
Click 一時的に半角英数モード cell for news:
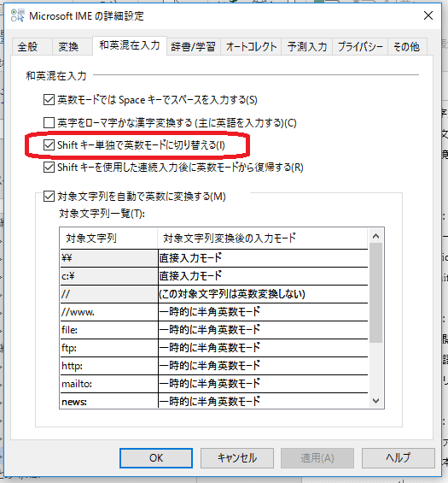263,401
